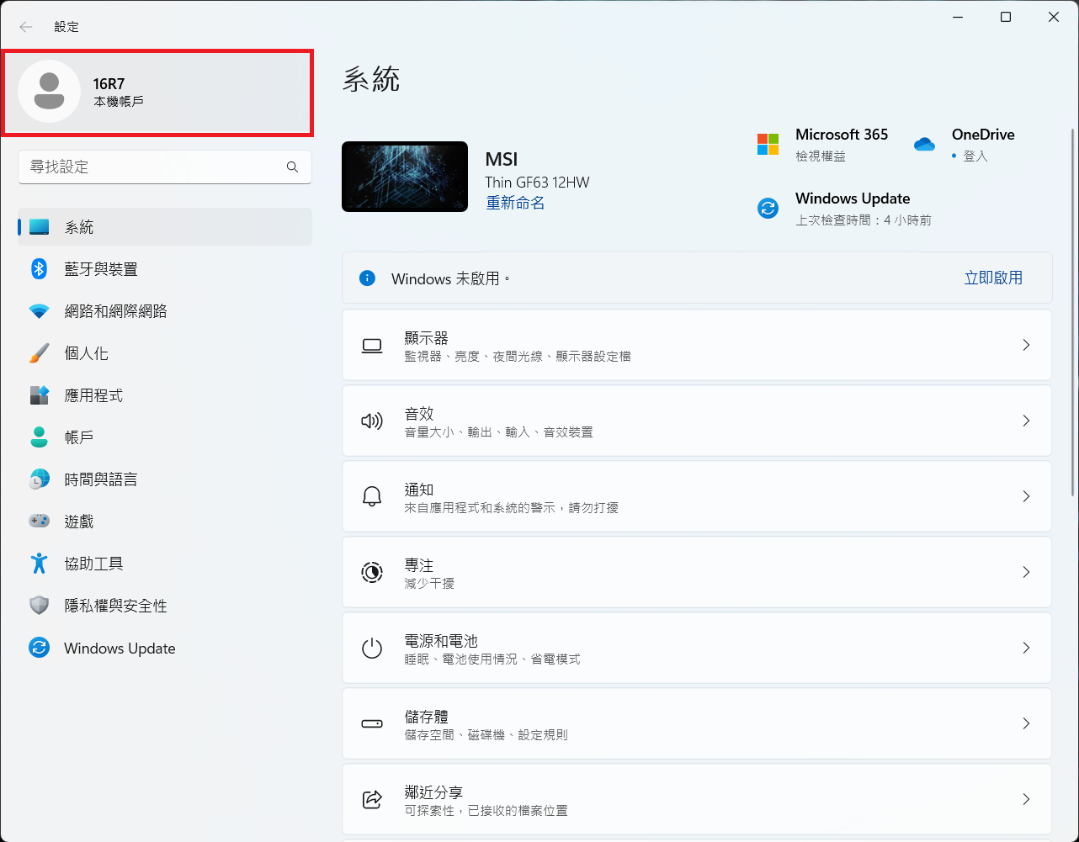The image size is (1079, 842).
Task: Open the 電源和電池 chevron arrow
Action: (x=1025, y=648)
